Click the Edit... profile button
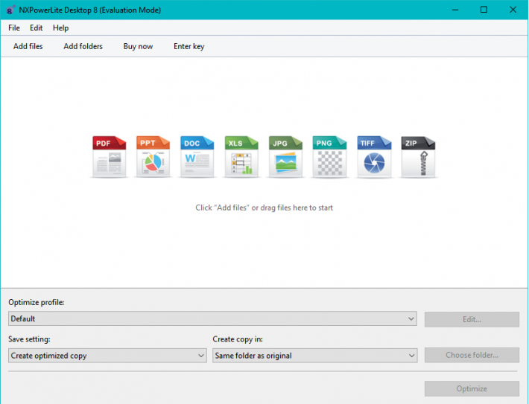 pyautogui.click(x=472, y=319)
